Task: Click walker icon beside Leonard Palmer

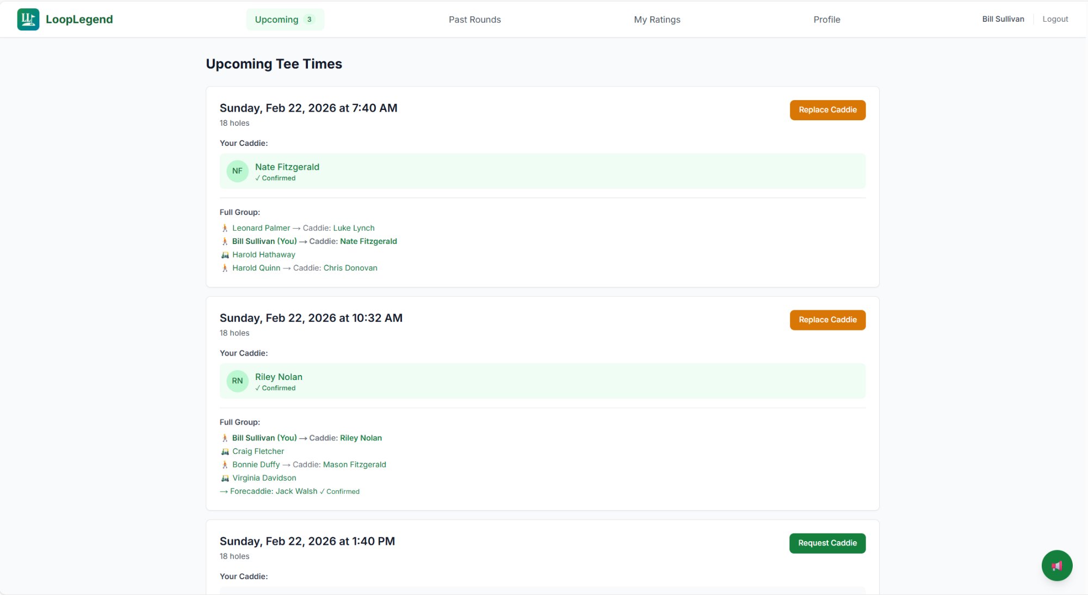Action: (225, 228)
